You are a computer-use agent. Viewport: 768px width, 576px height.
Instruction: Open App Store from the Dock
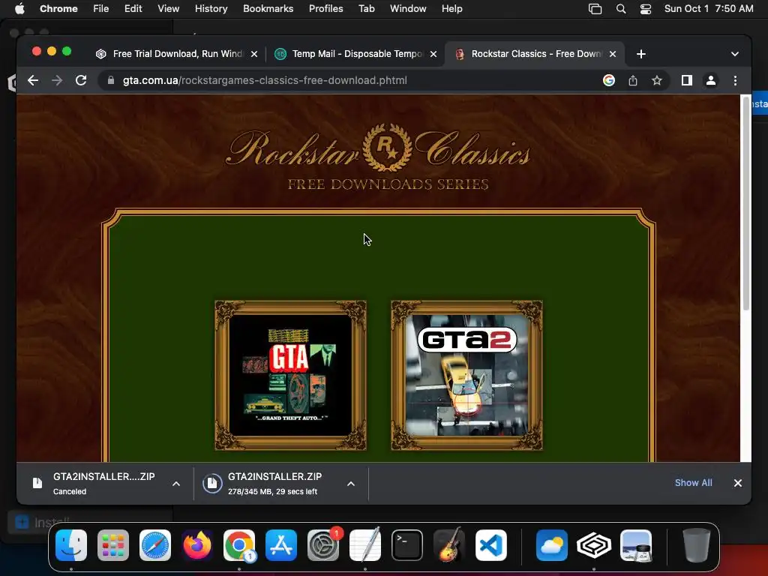point(281,545)
